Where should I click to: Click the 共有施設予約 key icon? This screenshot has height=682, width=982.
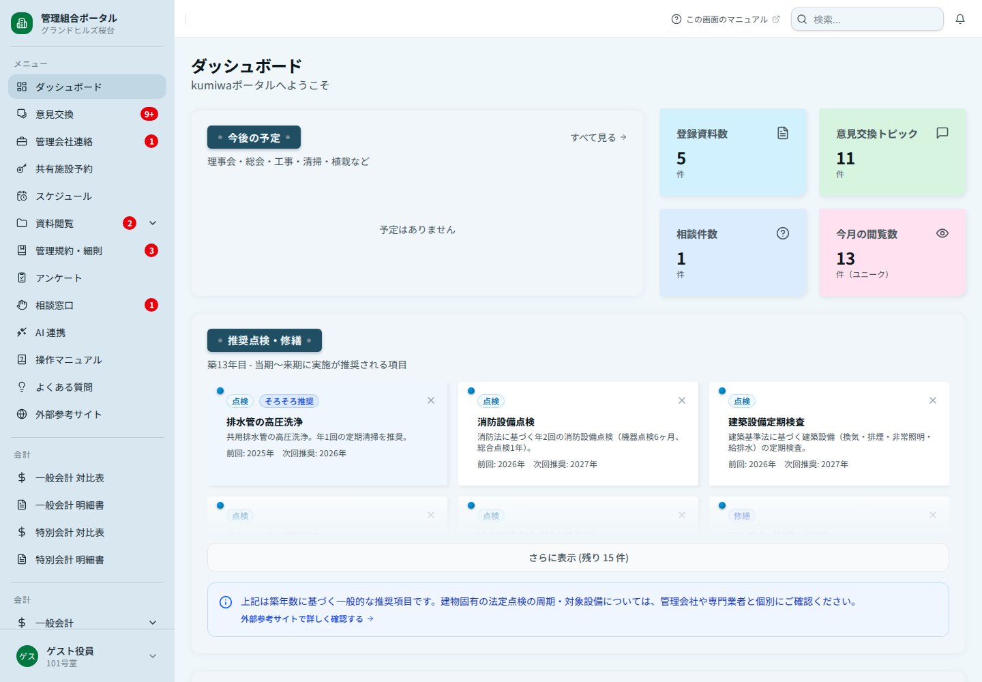[x=22, y=168]
